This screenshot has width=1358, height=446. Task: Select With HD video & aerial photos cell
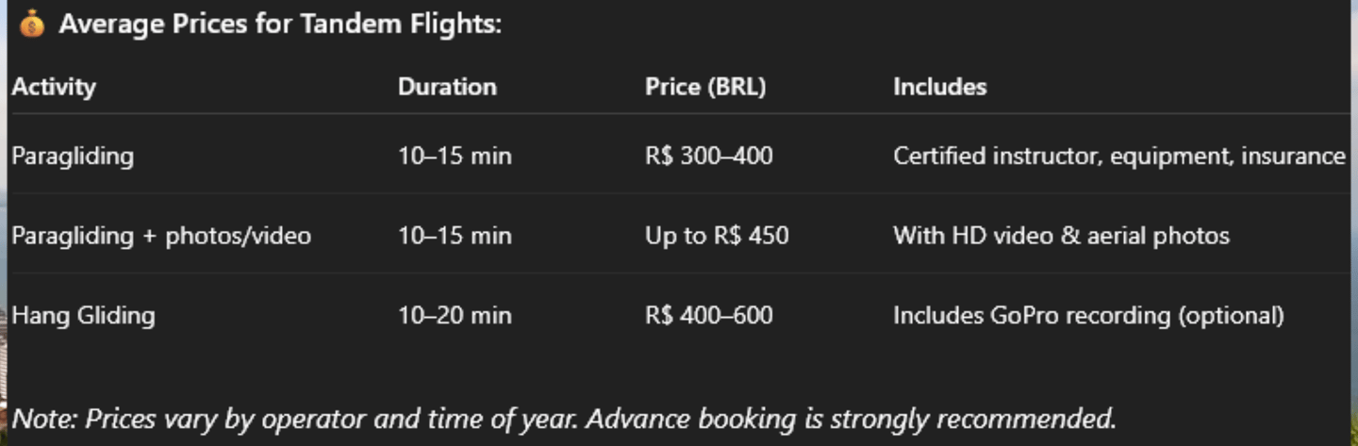pos(1061,235)
